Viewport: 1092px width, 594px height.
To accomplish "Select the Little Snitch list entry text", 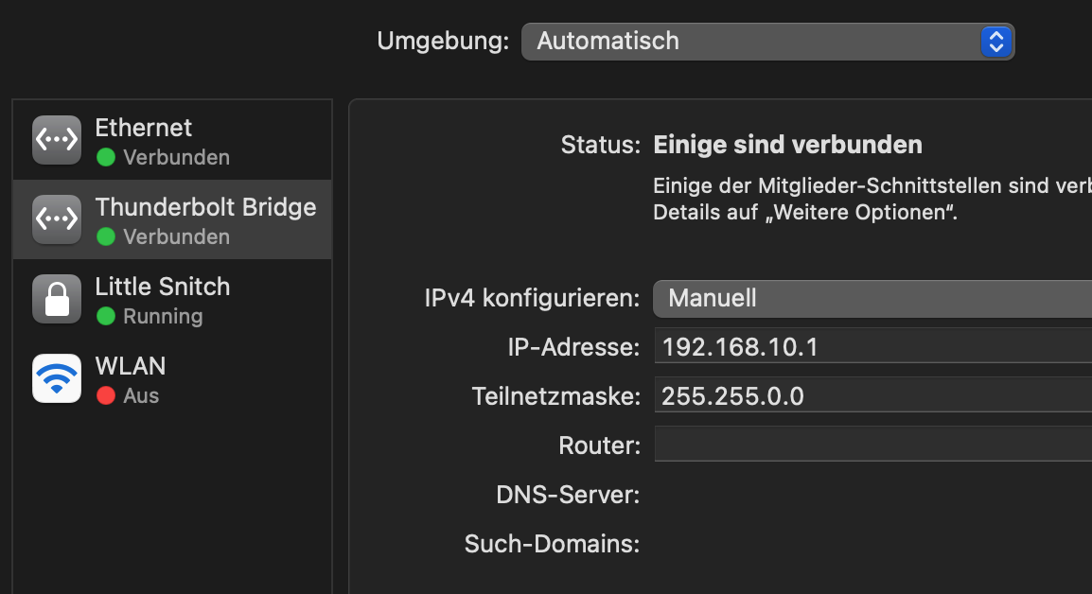I will [x=163, y=287].
